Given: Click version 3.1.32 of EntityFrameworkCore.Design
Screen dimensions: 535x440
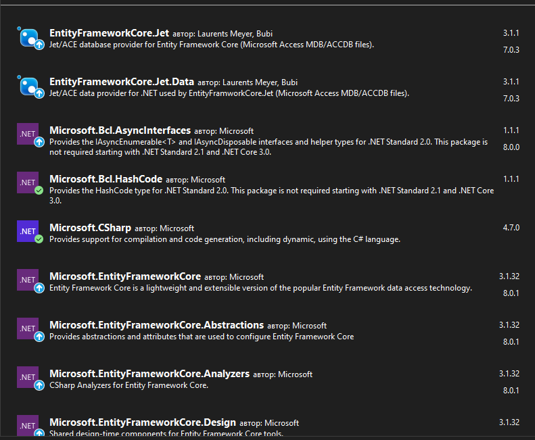Looking at the screenshot, I should pyautogui.click(x=509, y=422).
